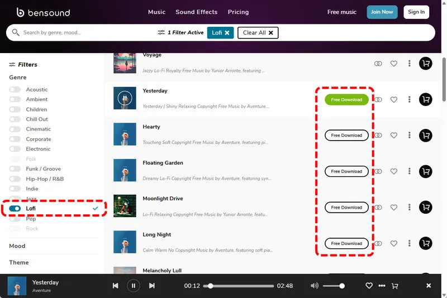Open more options for Long Night

pos(410,243)
